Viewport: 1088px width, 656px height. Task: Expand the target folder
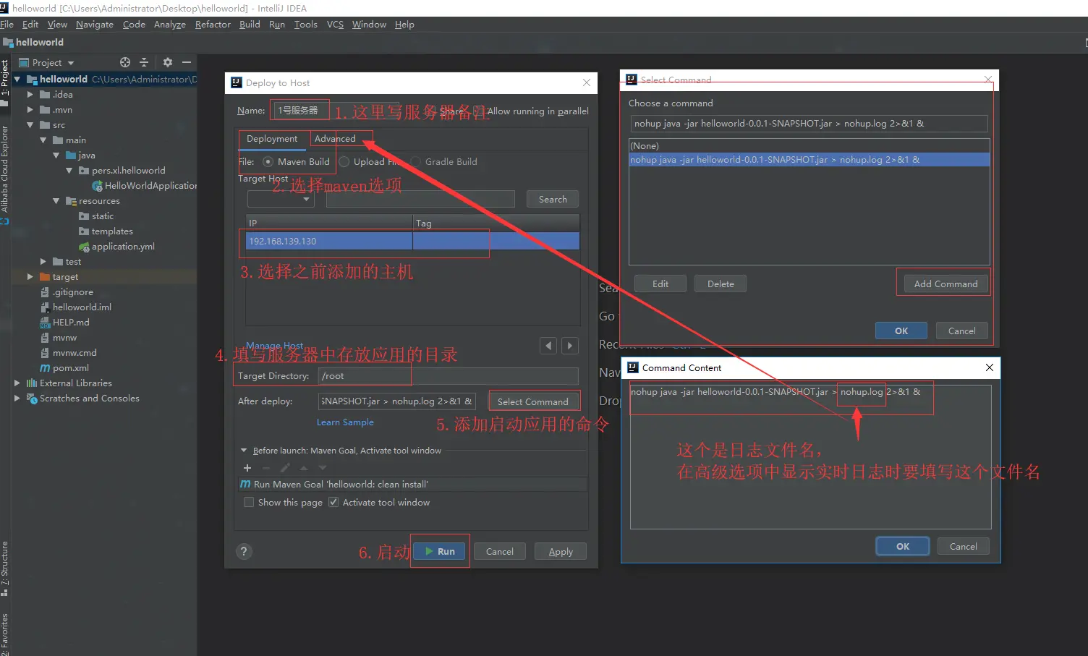point(30,277)
